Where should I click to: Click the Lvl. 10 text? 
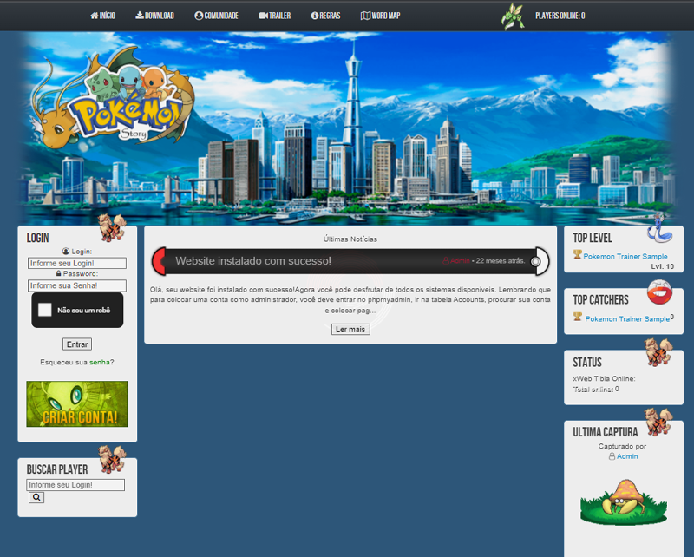click(663, 266)
